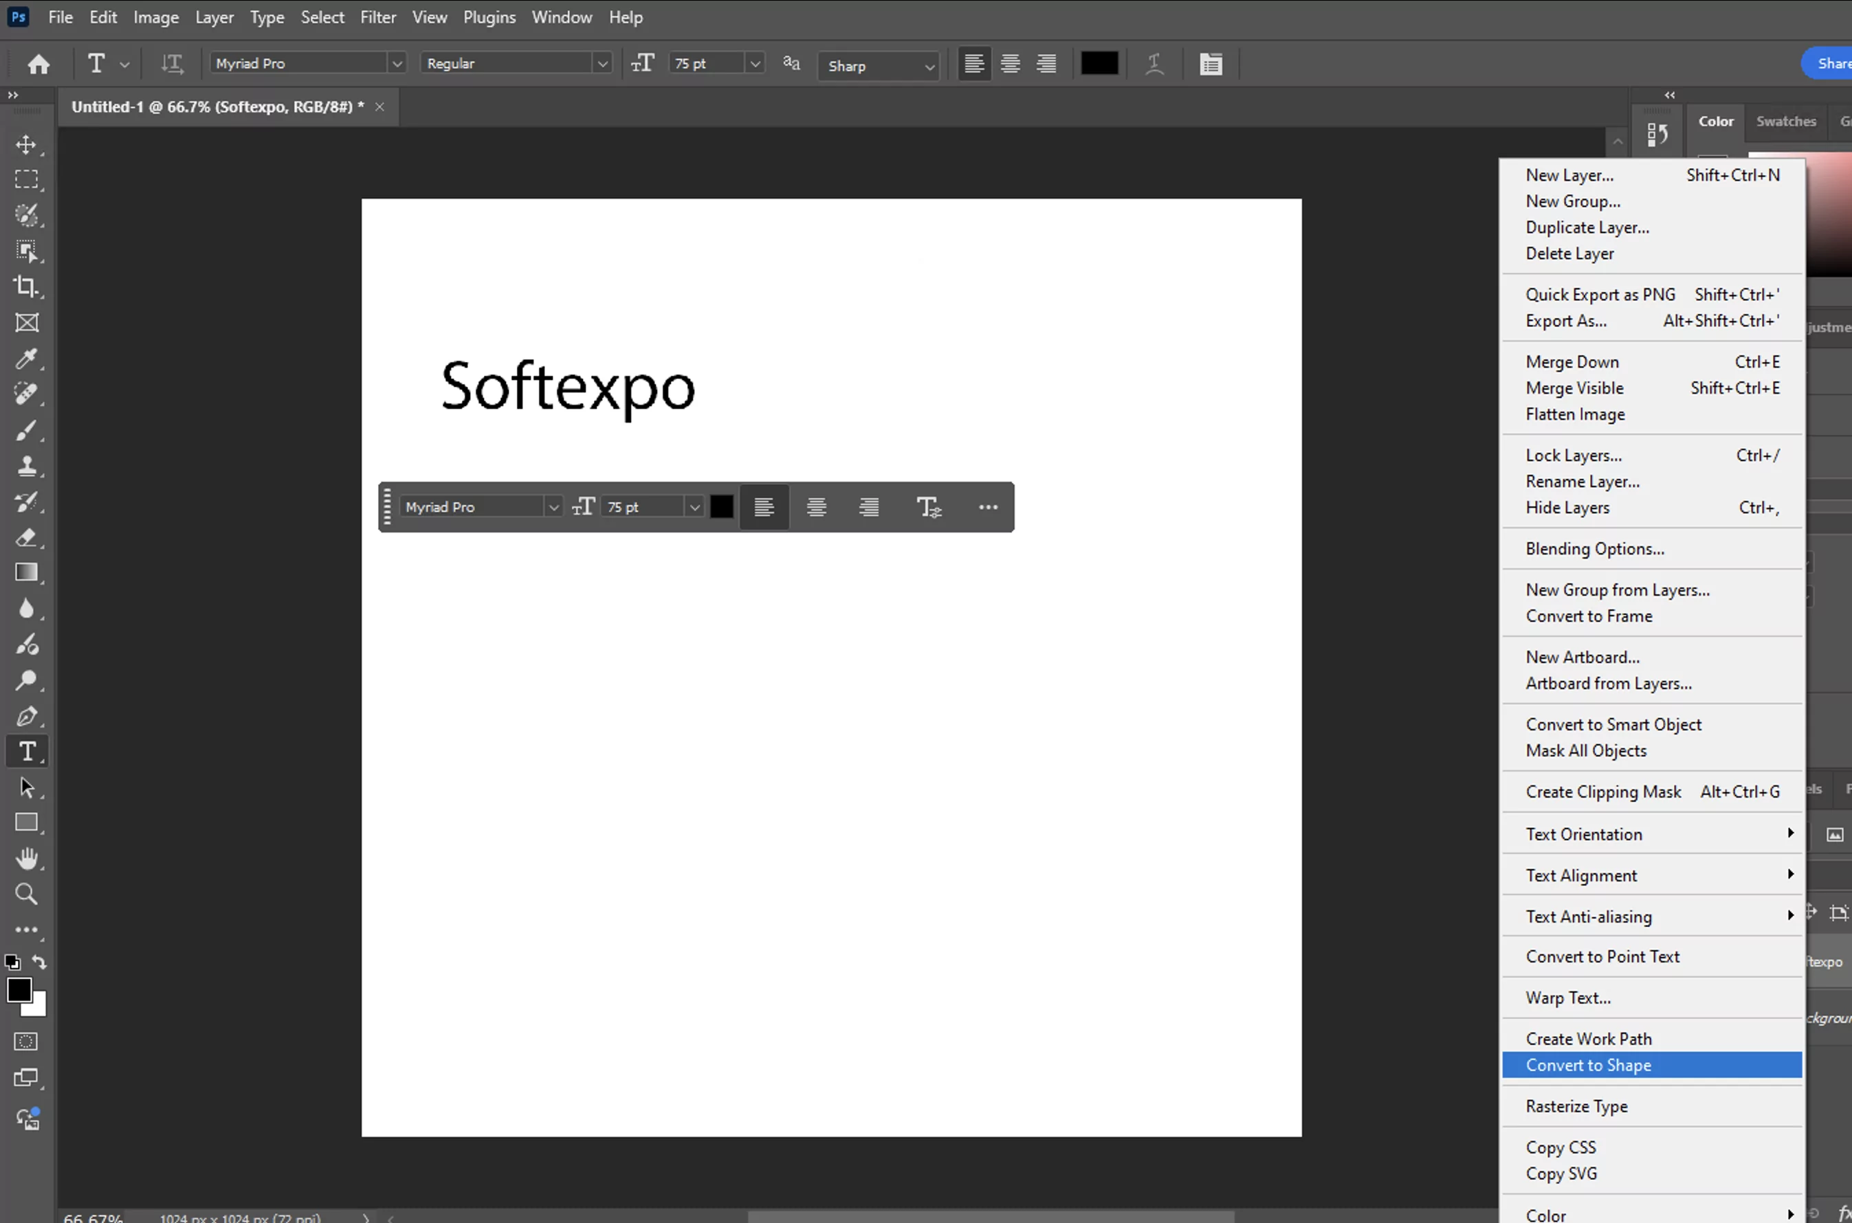This screenshot has height=1223, width=1852.
Task: Open the text color swatch picker
Action: pos(1100,63)
